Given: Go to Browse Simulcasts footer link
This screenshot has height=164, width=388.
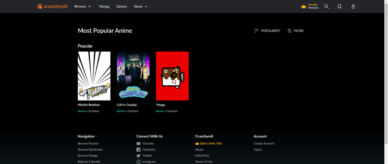Looking at the screenshot, I should 90,149.
